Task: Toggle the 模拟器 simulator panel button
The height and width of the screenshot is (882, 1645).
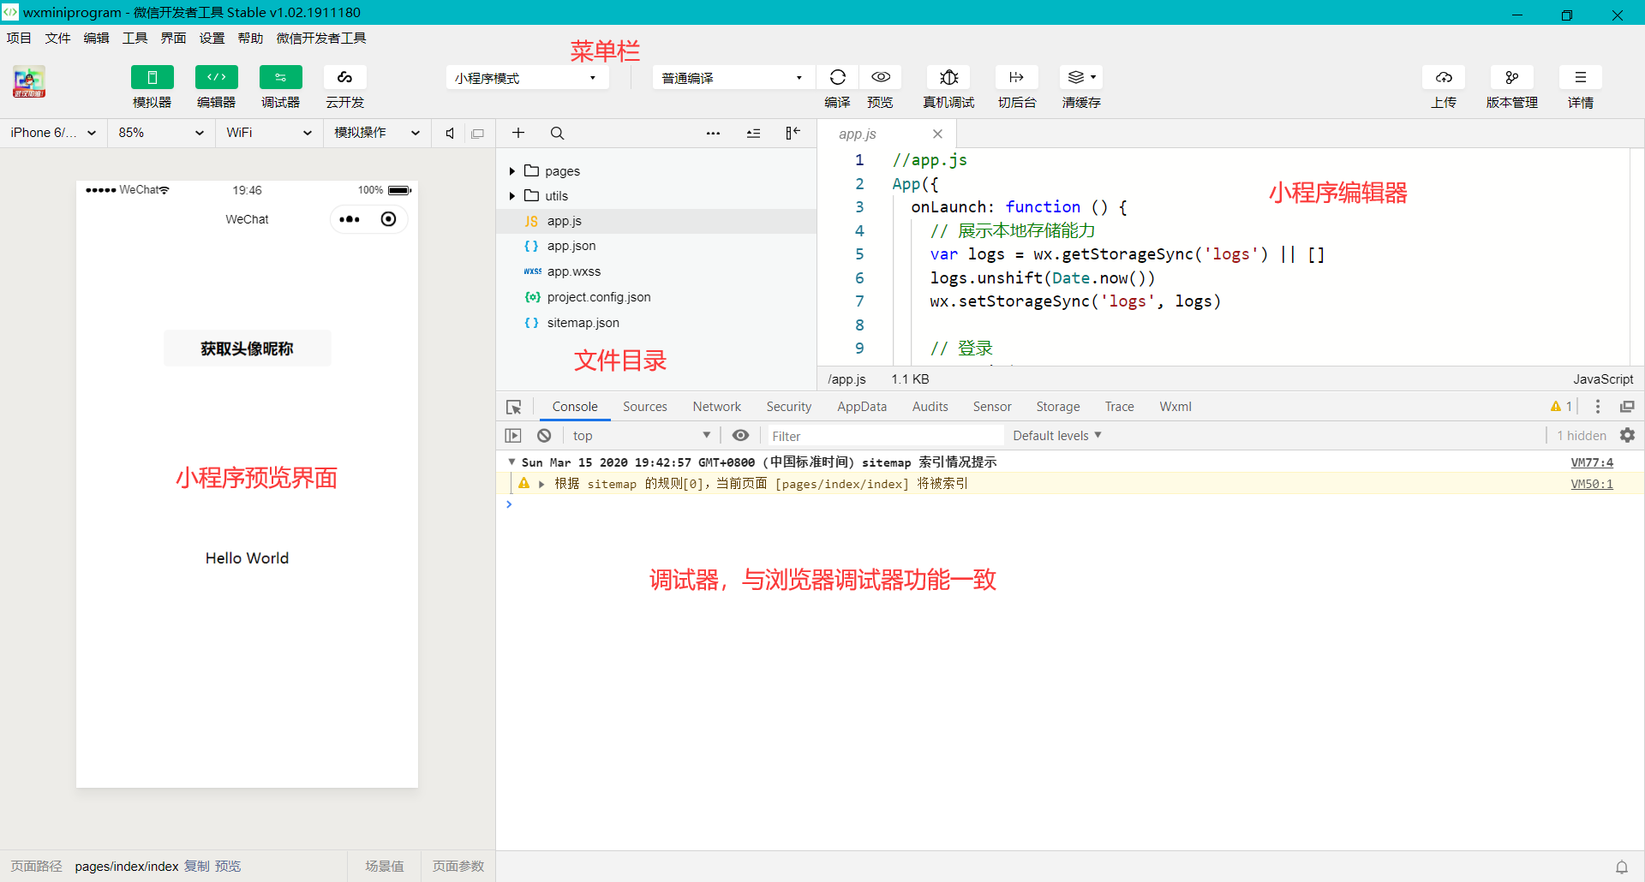Action: tap(153, 77)
